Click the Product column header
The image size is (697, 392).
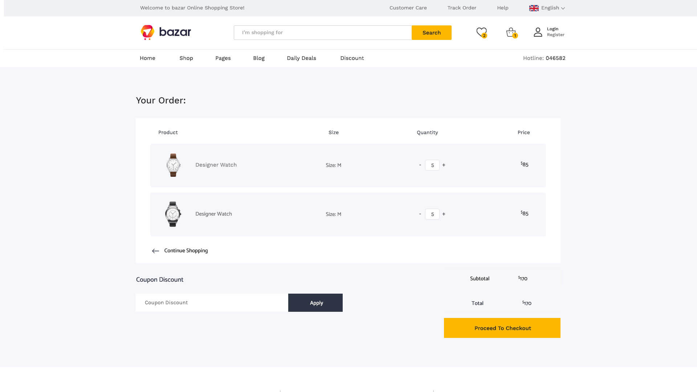(x=168, y=132)
